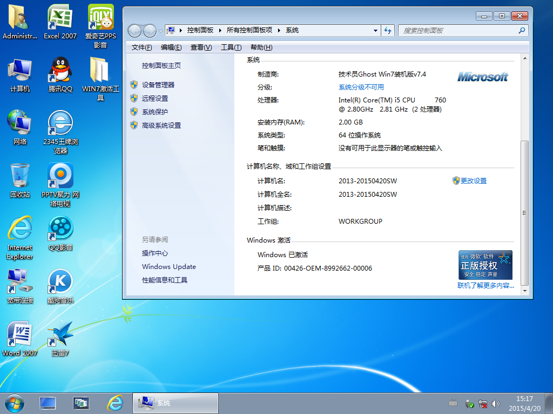Screen dimensions: 553x414
Task: Launch 酷狗音乐 music shortcut
Action: tap(60, 286)
